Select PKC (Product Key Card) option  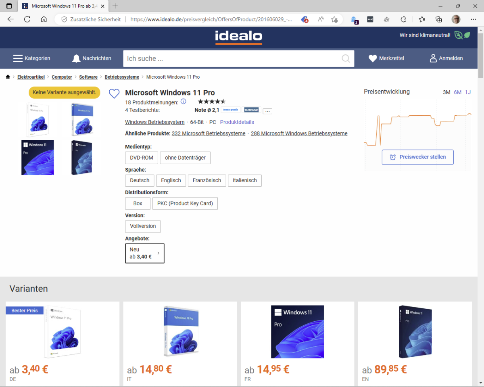click(x=185, y=204)
